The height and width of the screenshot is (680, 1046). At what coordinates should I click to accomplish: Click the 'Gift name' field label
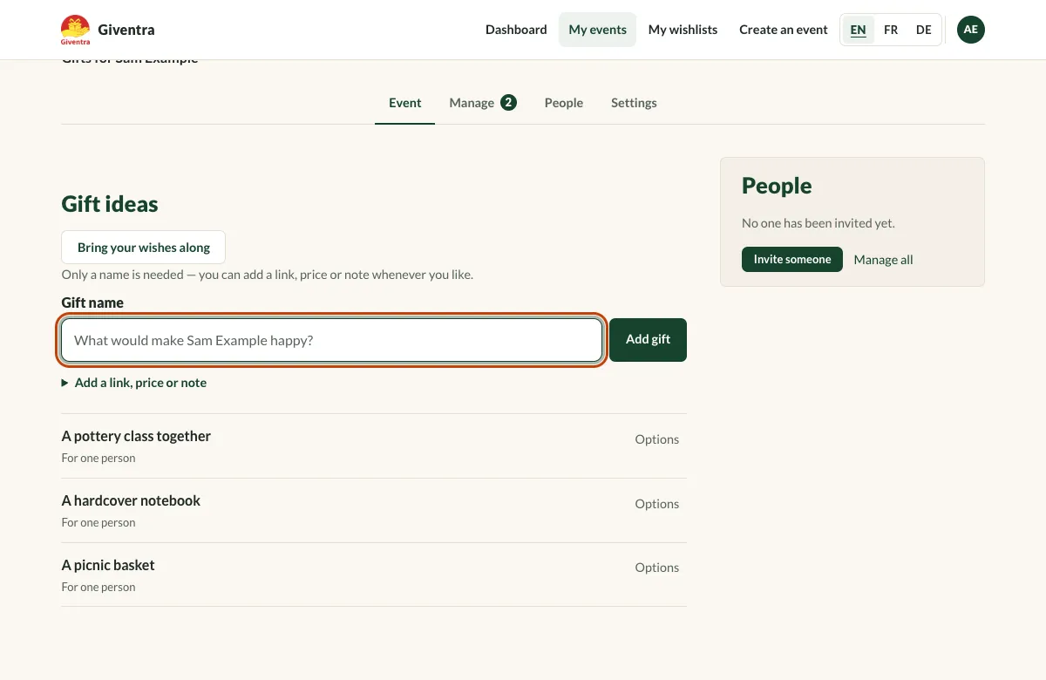(92, 303)
